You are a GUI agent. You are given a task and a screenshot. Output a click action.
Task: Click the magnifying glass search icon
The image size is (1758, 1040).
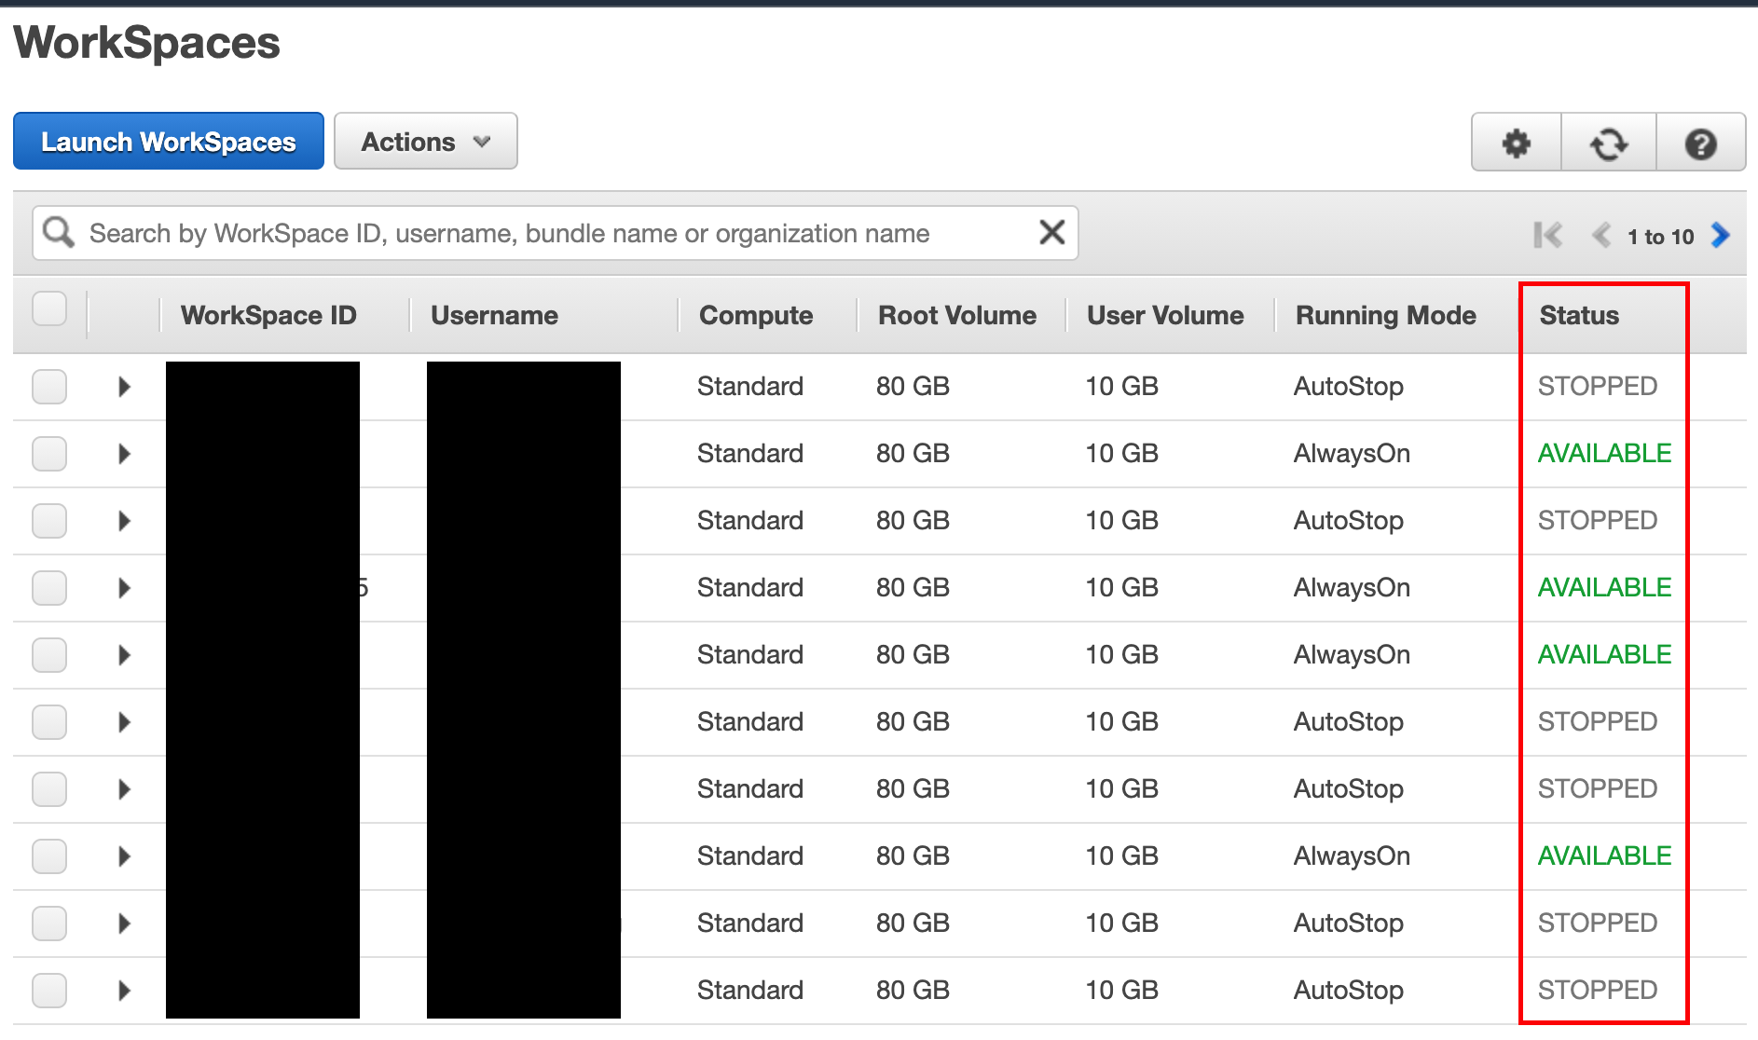(x=59, y=232)
